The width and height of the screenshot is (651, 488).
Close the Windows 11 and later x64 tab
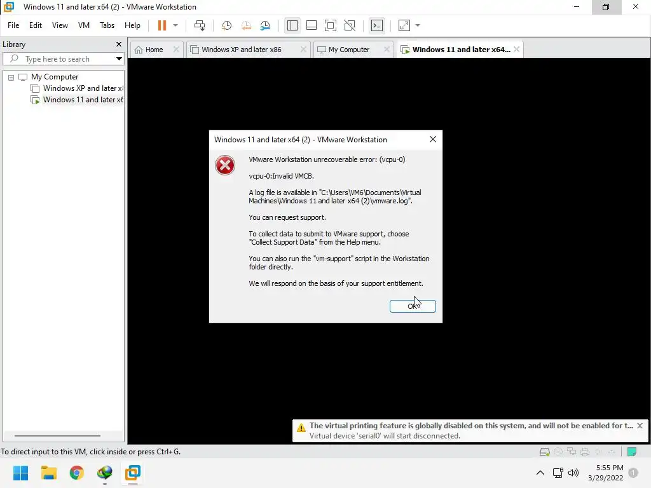click(516, 50)
